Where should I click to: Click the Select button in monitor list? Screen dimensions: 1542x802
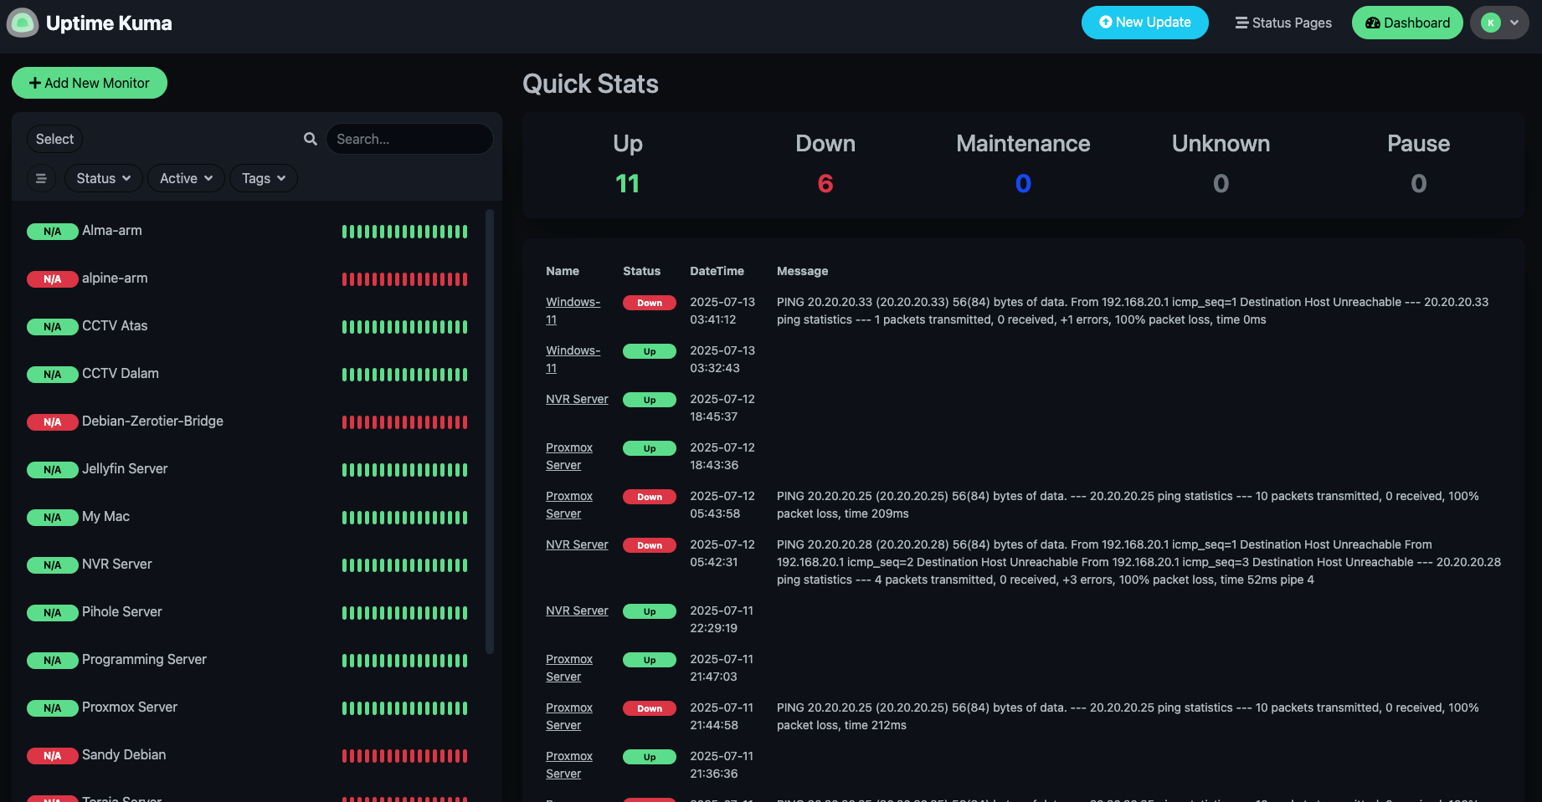tap(54, 139)
